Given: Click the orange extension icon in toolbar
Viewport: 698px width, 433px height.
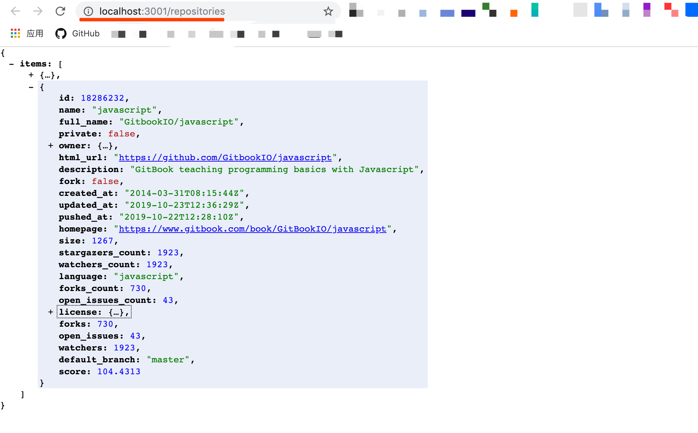Looking at the screenshot, I should 514,13.
